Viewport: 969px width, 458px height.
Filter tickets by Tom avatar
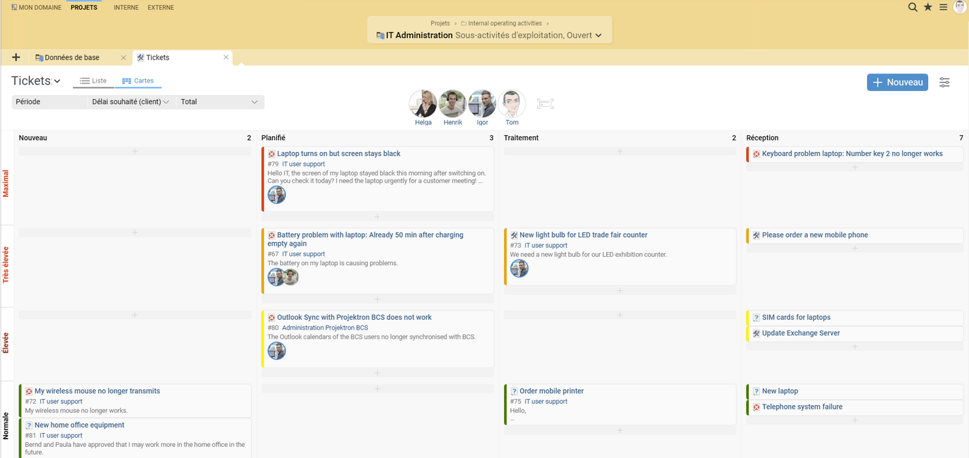[512, 103]
